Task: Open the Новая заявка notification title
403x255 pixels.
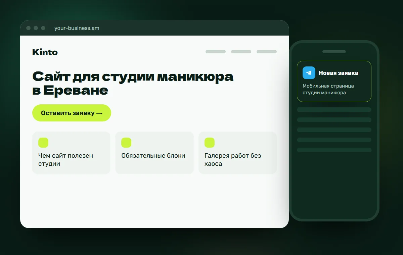Action: click(338, 73)
